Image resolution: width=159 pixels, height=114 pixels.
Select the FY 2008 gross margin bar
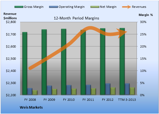click(25, 63)
